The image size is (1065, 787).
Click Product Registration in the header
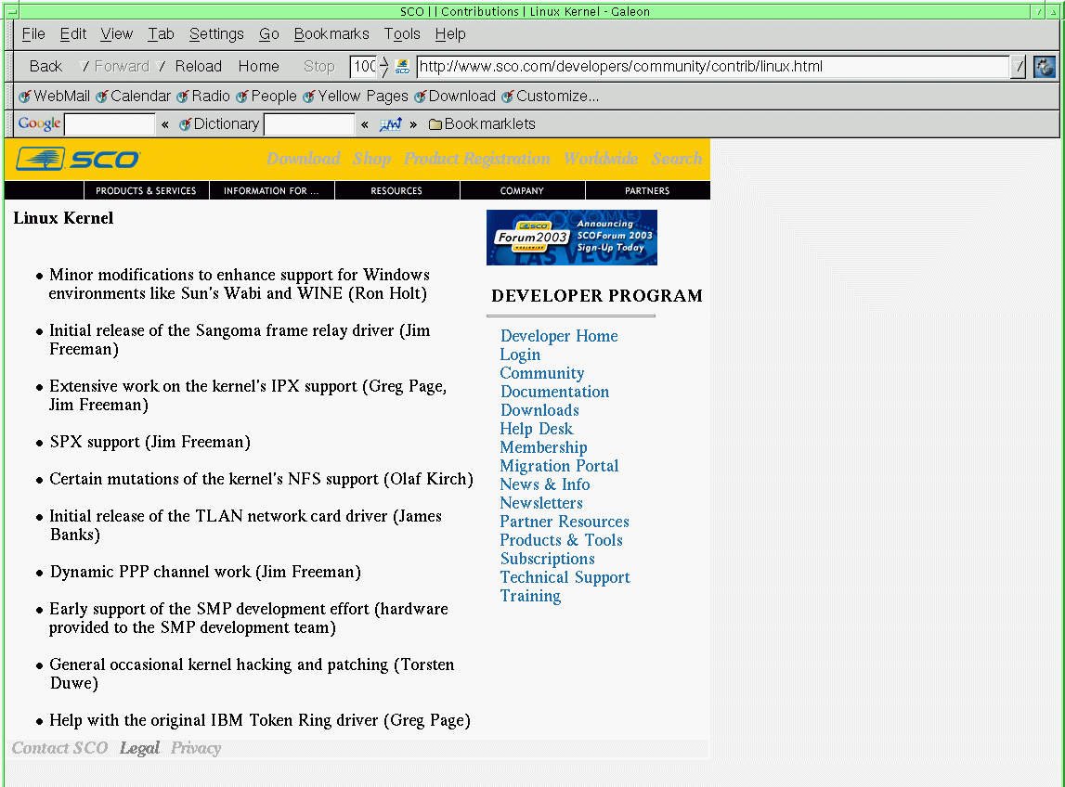point(477,158)
